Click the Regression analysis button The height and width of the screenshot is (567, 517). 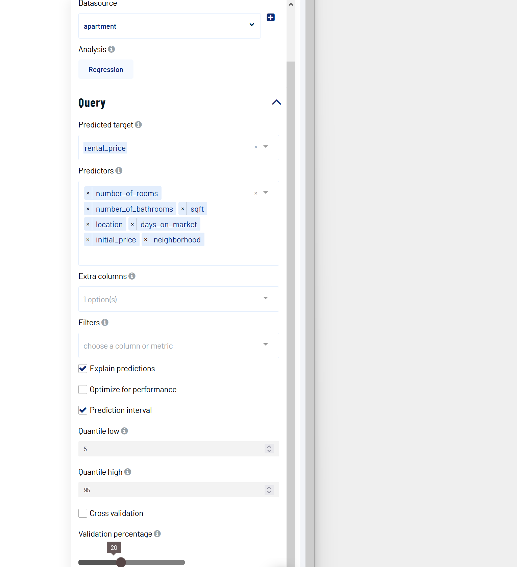coord(106,69)
